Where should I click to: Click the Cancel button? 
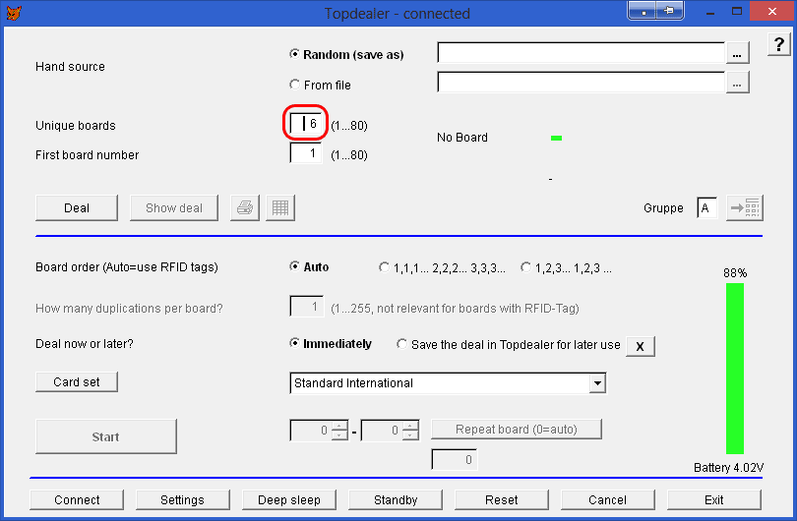click(x=608, y=500)
